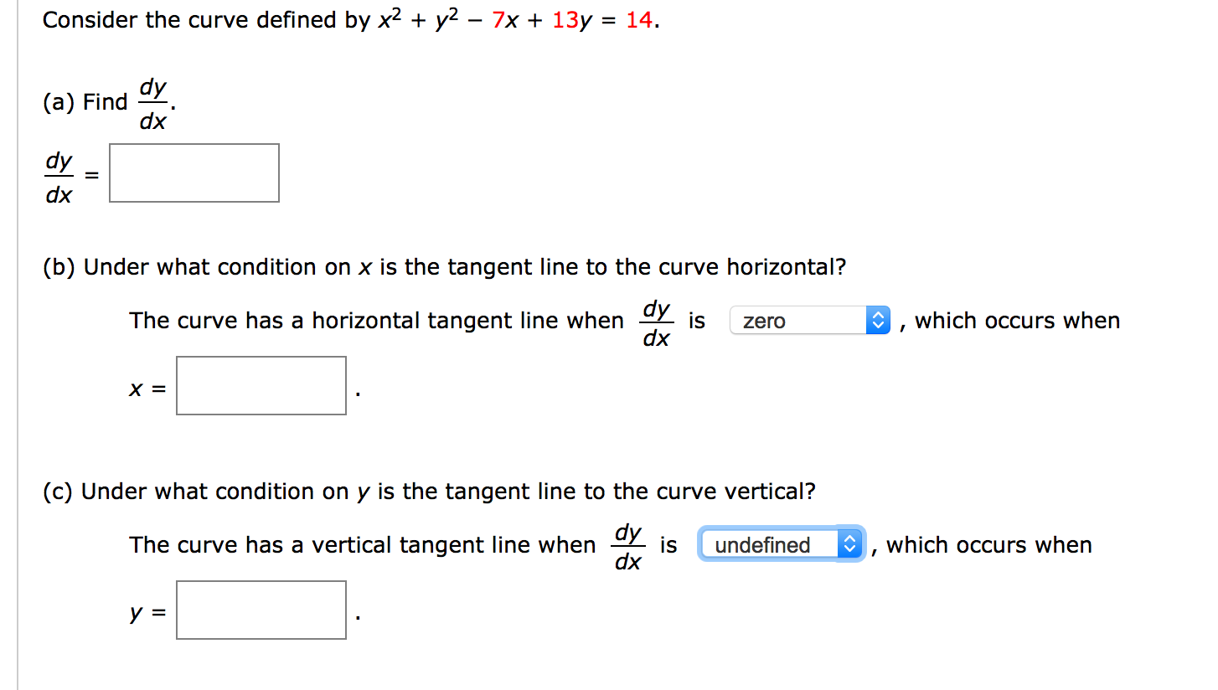The width and height of the screenshot is (1218, 690).
Task: Click the dy/dx fraction in part (c) sentence
Action: click(627, 544)
